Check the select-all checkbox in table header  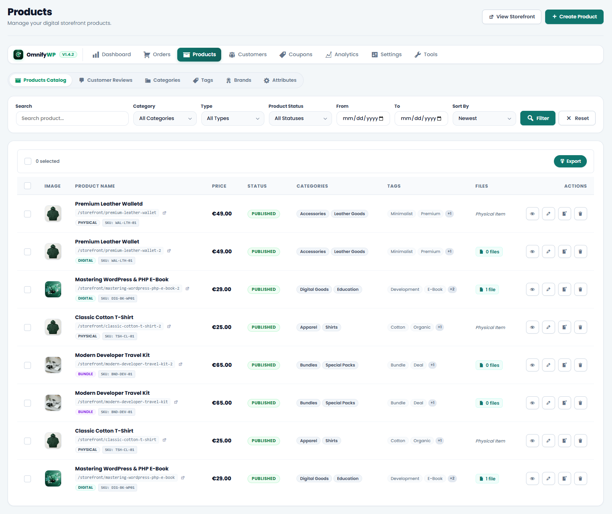click(28, 186)
